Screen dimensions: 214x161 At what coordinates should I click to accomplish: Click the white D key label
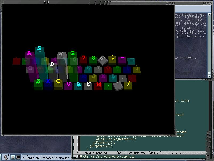pyautogui.click(x=52, y=64)
